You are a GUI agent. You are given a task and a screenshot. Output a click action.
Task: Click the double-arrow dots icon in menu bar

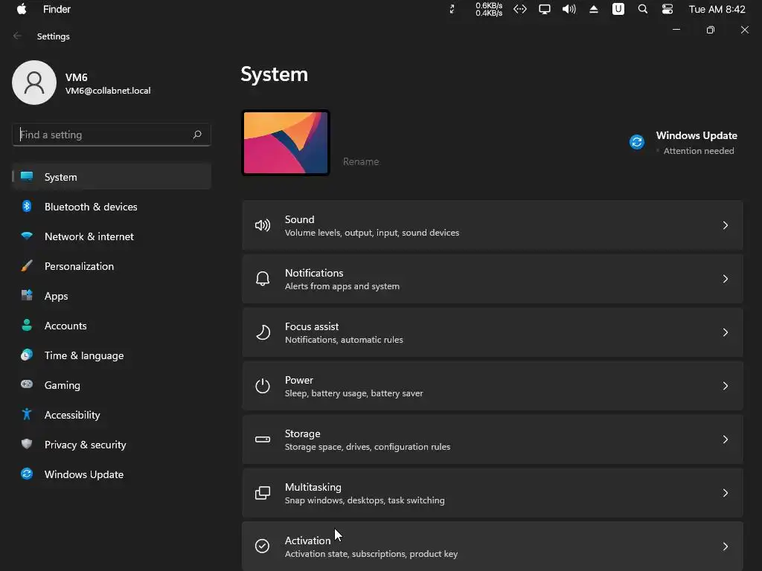pyautogui.click(x=520, y=9)
